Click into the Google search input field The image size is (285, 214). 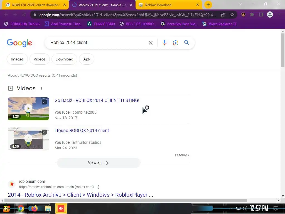98,43
